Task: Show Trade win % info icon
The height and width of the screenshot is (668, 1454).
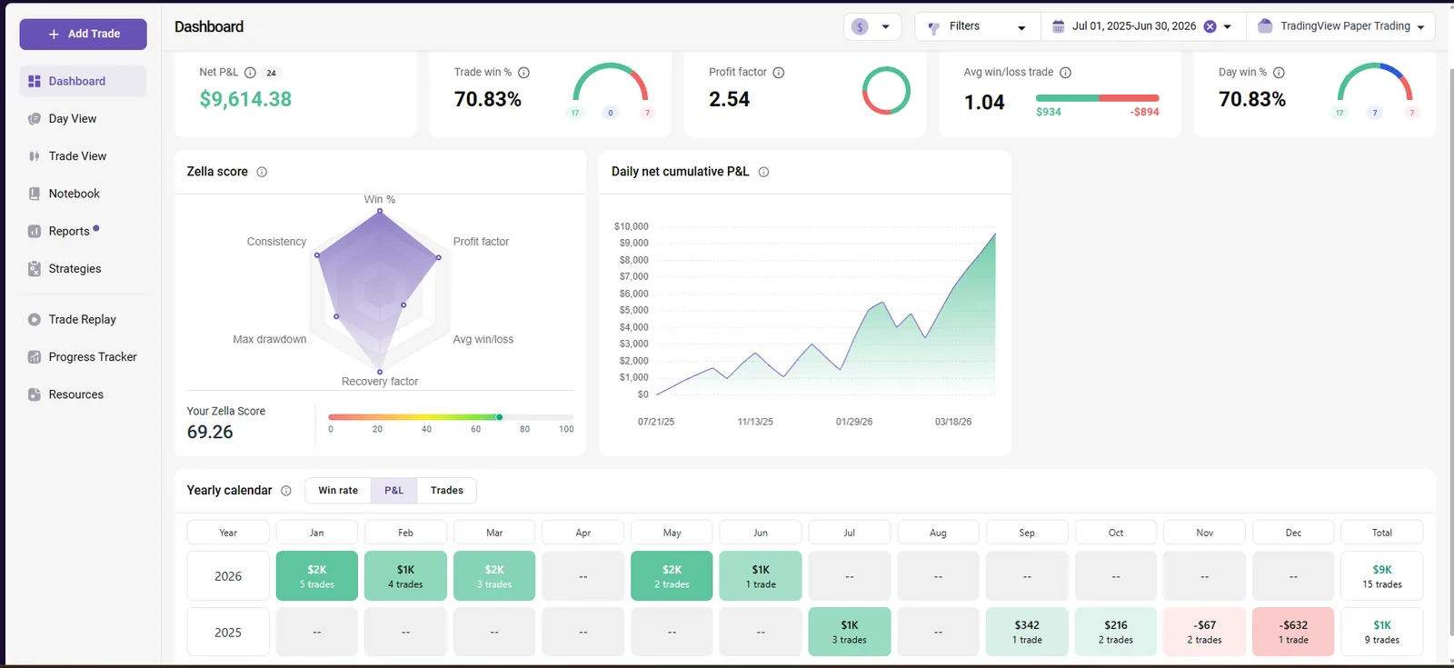Action: click(523, 73)
